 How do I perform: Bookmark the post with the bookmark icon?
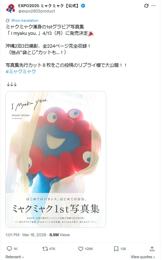116,249
